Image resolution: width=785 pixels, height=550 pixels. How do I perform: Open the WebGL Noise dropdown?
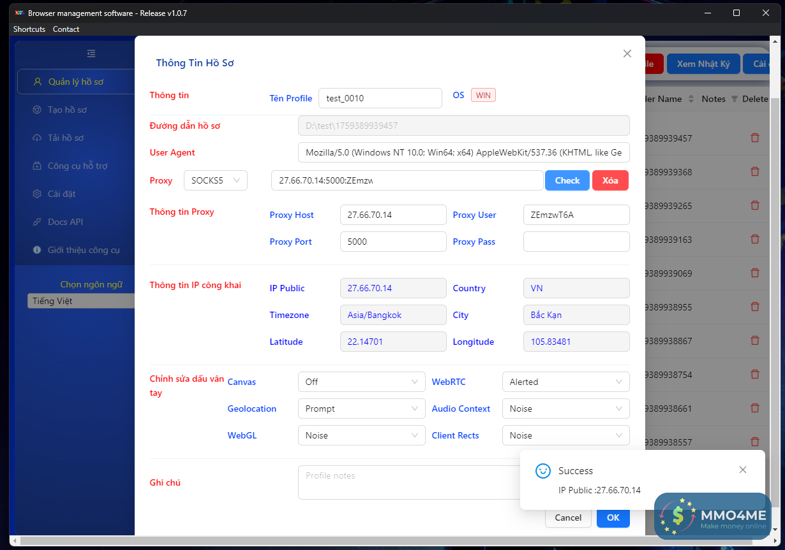pyautogui.click(x=361, y=435)
